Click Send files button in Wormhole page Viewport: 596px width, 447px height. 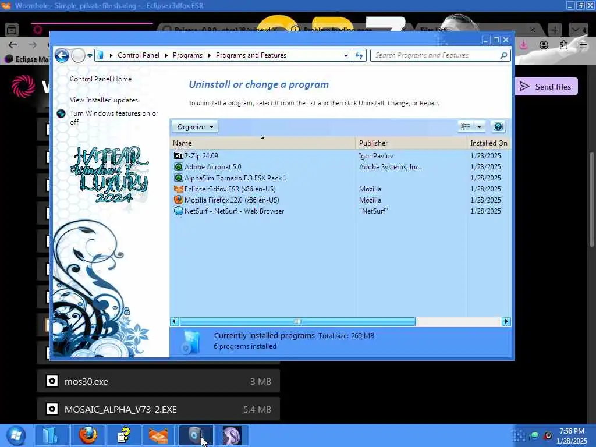click(546, 87)
